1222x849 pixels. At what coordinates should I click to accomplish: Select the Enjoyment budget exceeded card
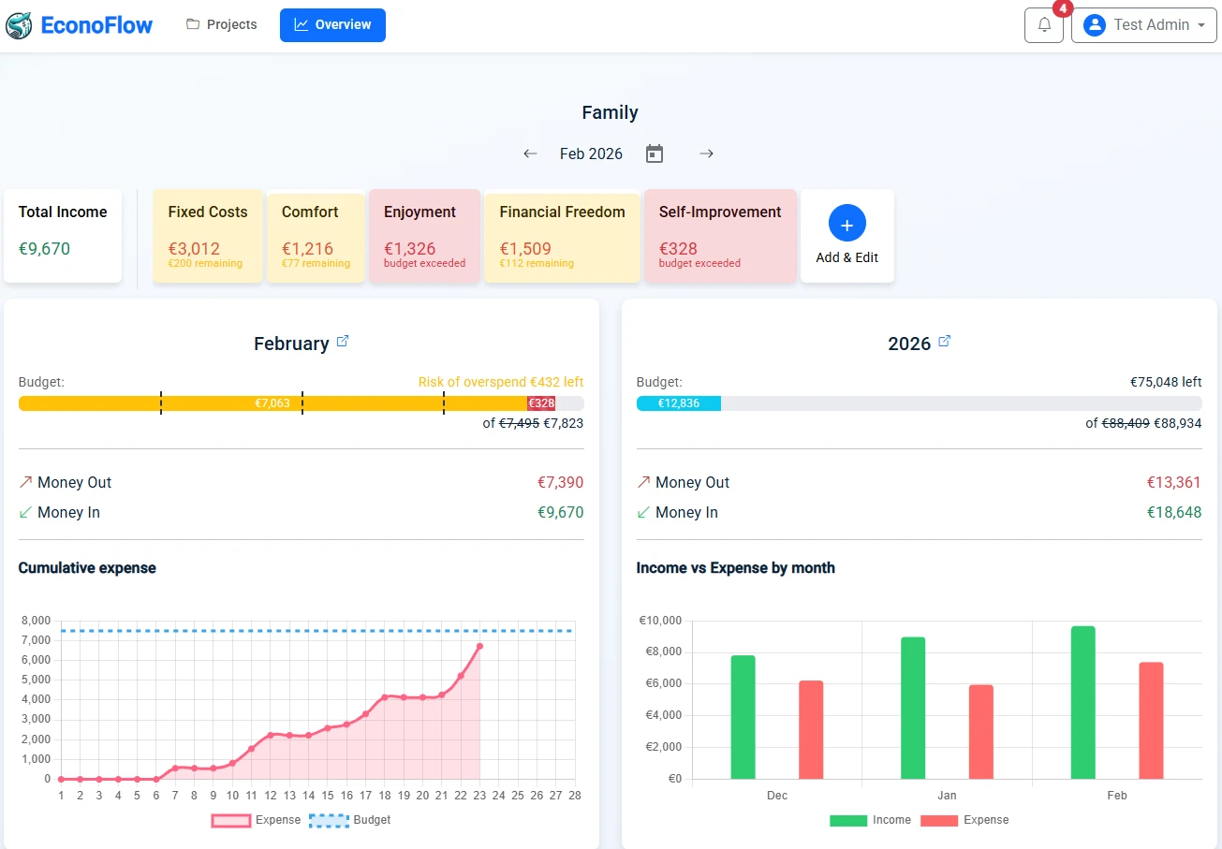tap(424, 236)
